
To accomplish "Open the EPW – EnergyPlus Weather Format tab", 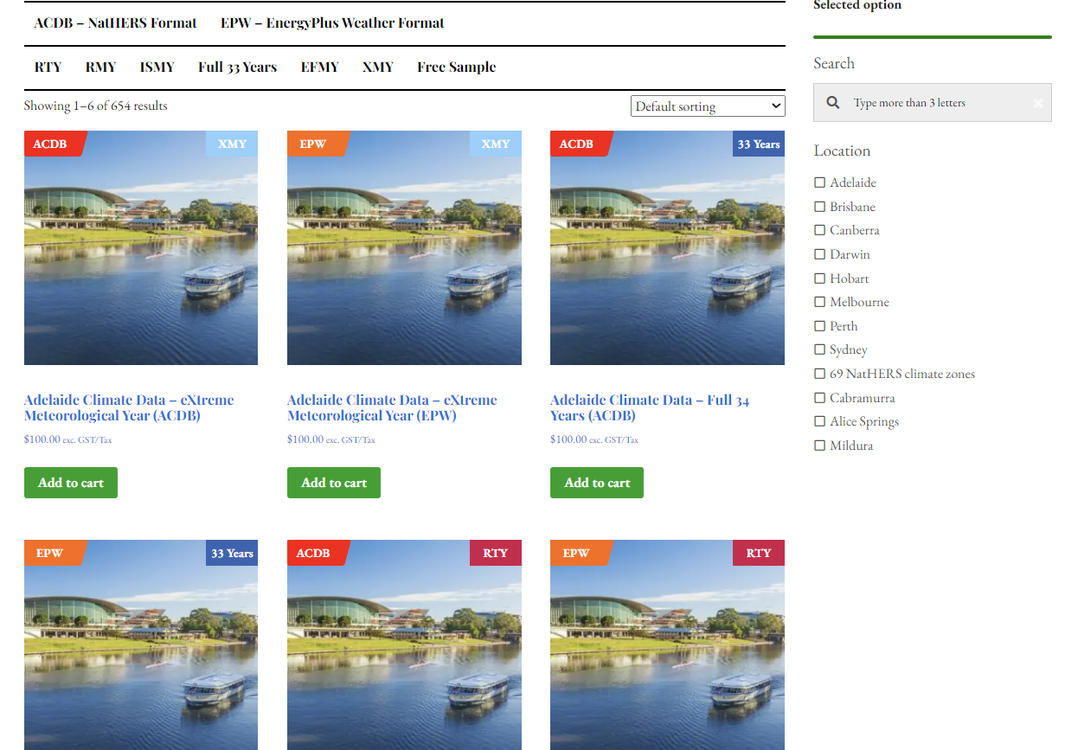I will (332, 23).
